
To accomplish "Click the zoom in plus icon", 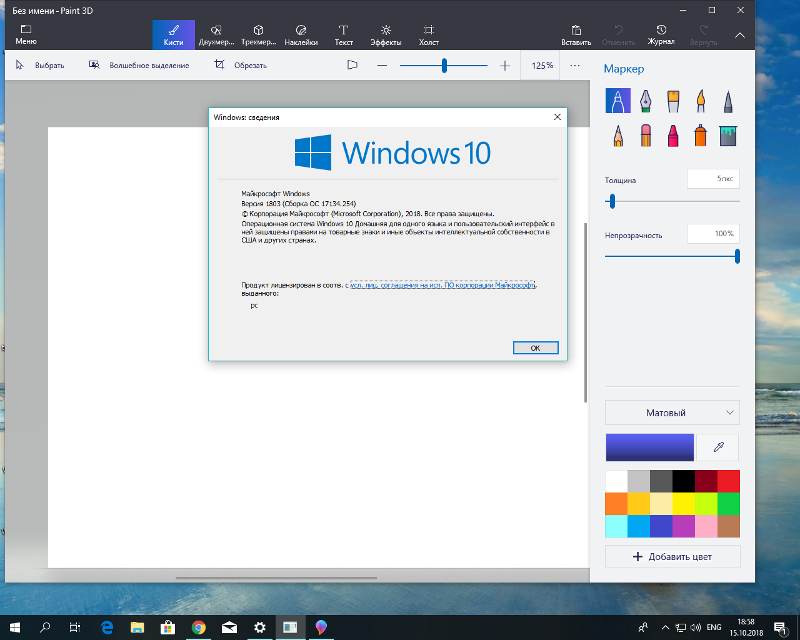I will tap(505, 66).
